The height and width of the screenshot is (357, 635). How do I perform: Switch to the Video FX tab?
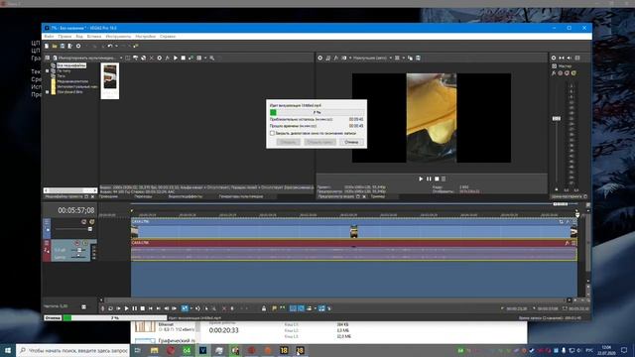coord(186,196)
